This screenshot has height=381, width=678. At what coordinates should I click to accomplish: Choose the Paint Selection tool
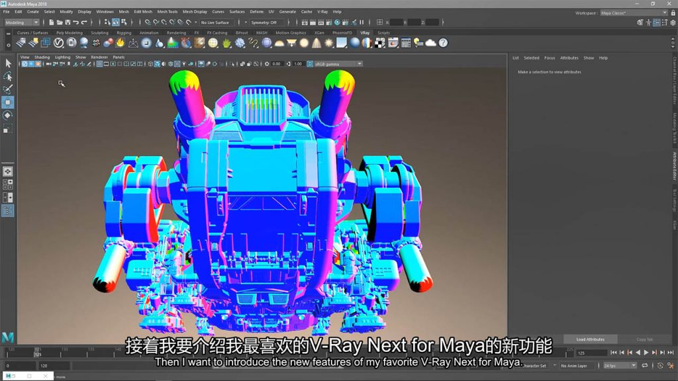click(8, 89)
